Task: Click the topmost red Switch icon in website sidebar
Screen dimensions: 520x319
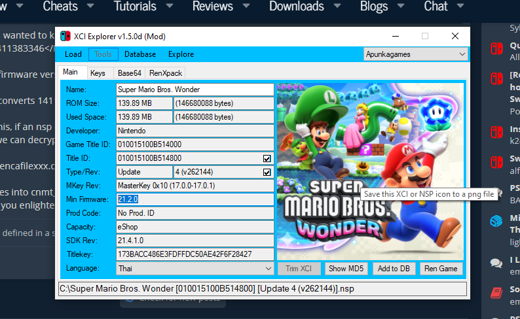Action: [x=496, y=48]
